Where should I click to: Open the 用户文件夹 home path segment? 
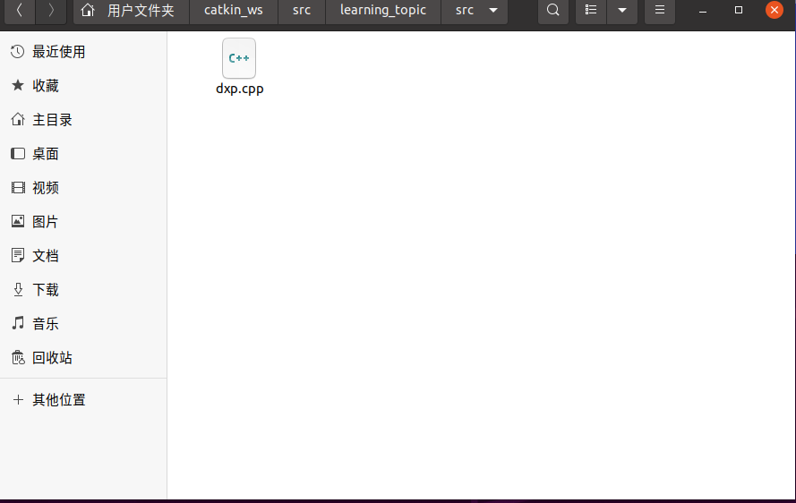(x=131, y=10)
